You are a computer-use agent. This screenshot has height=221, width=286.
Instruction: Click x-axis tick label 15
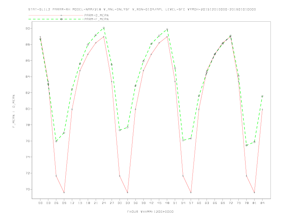(x=80, y=203)
